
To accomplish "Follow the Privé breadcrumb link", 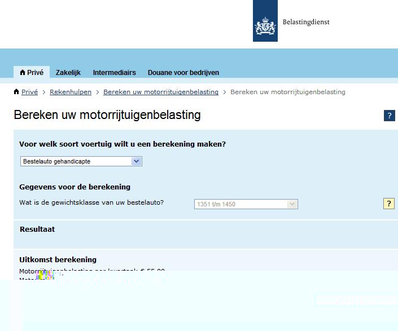I will click(x=30, y=92).
